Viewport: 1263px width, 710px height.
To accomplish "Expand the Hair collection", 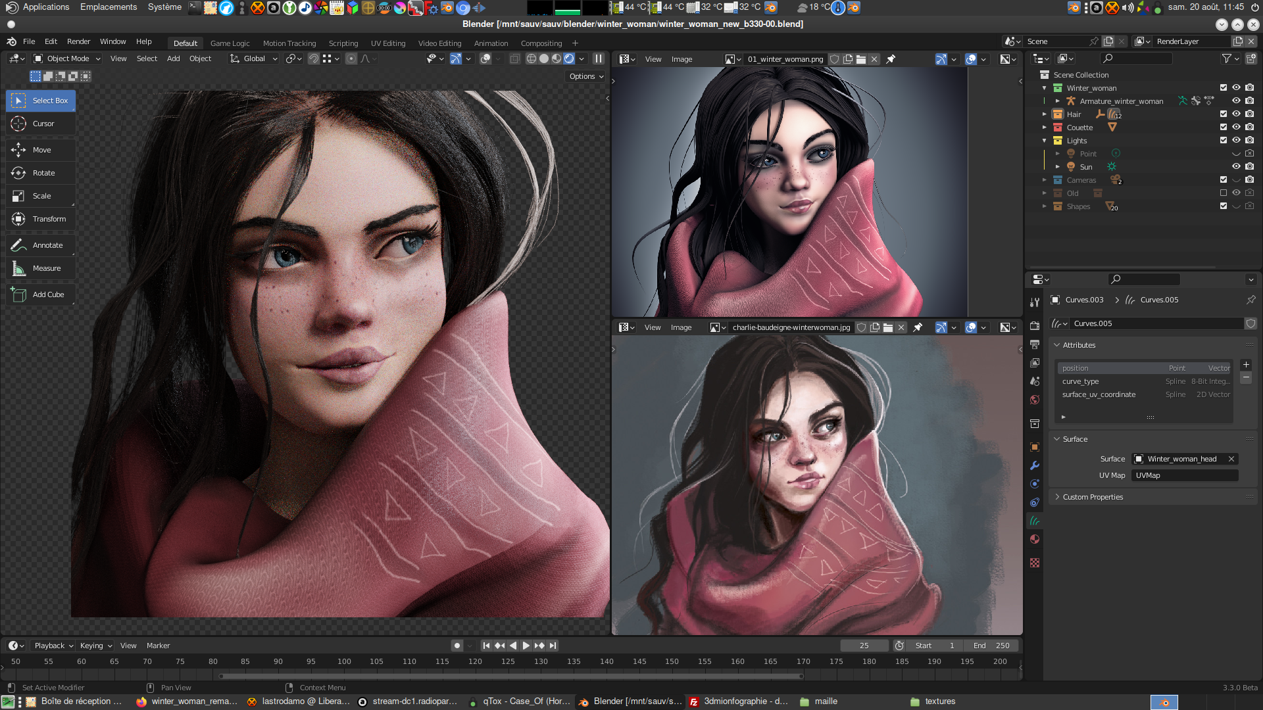I will (1044, 114).
